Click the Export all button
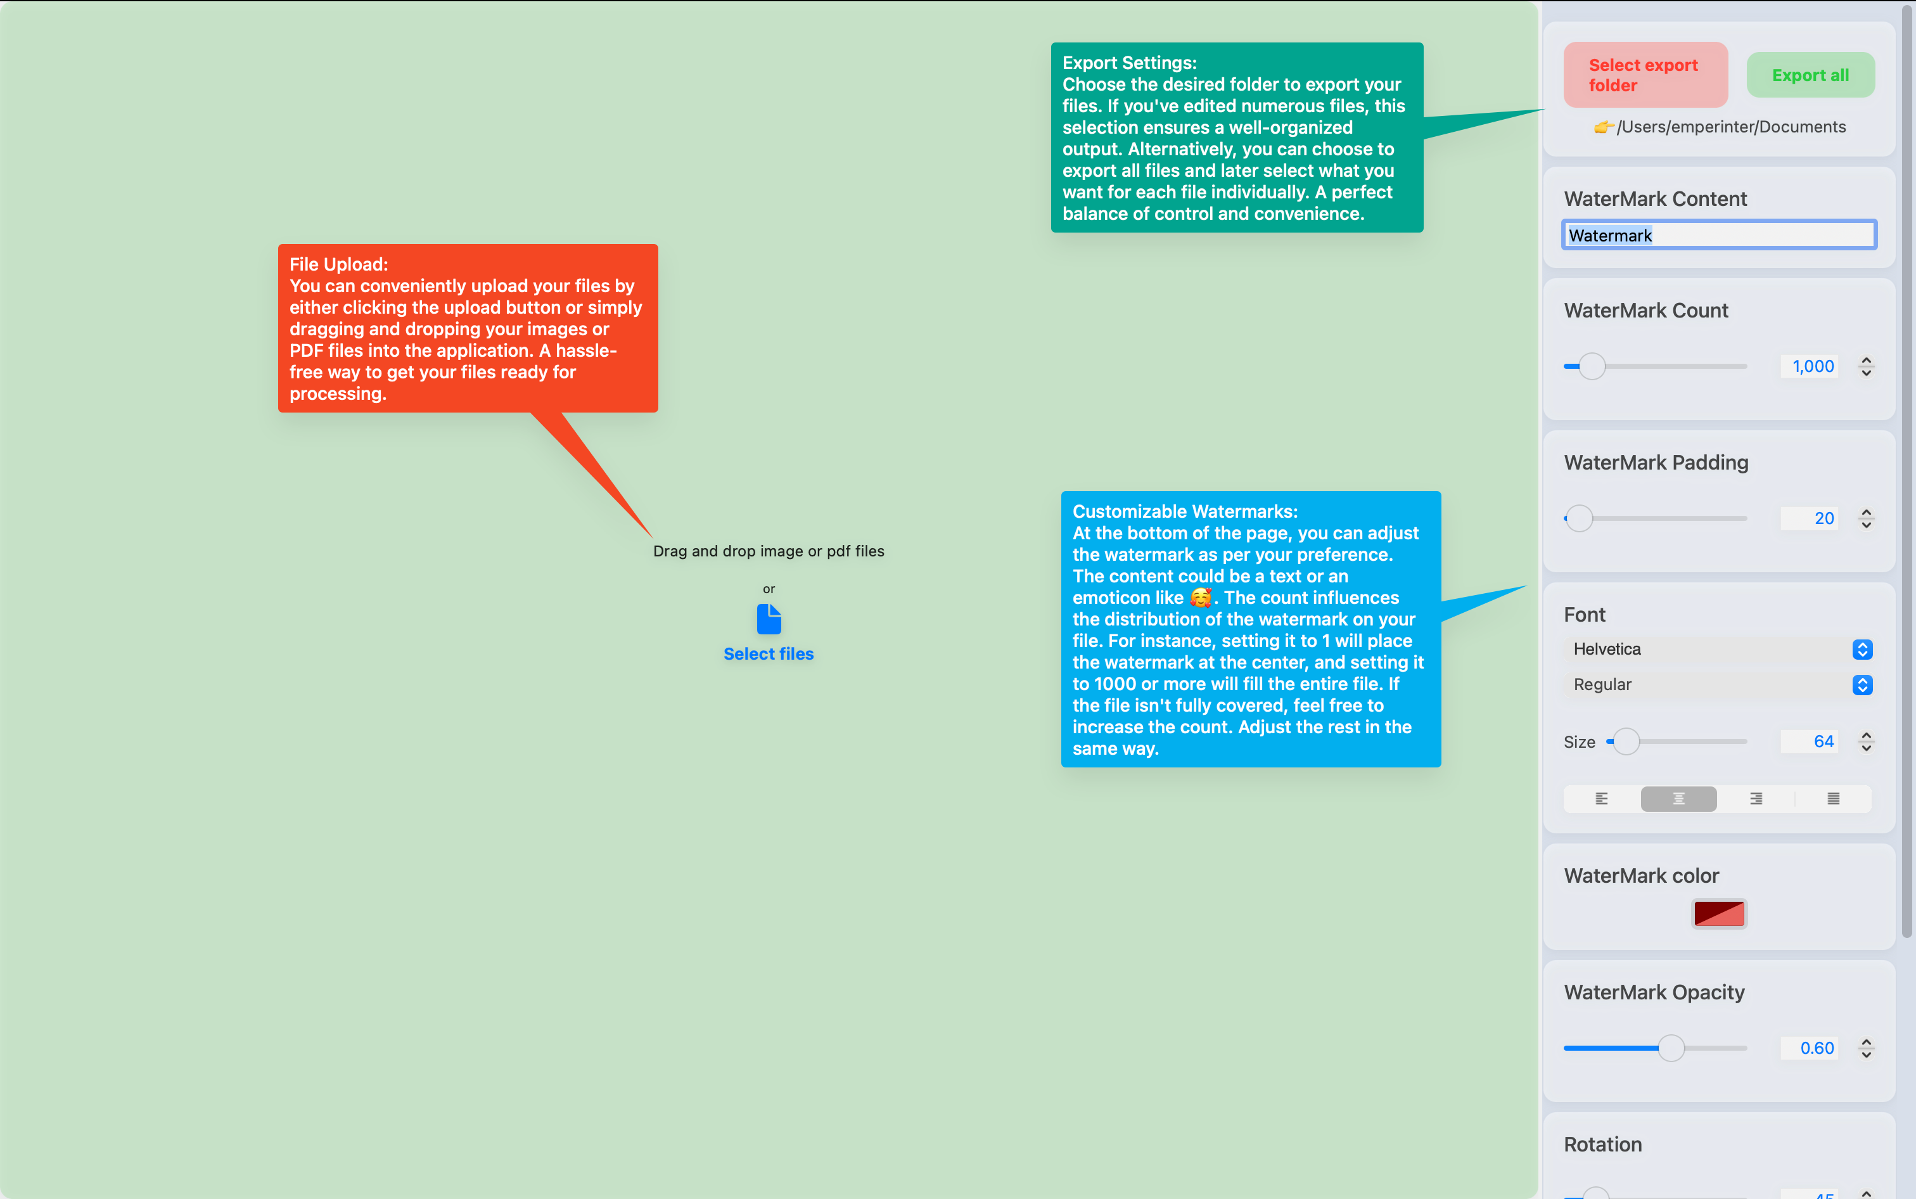This screenshot has width=1916, height=1199. 1810,74
